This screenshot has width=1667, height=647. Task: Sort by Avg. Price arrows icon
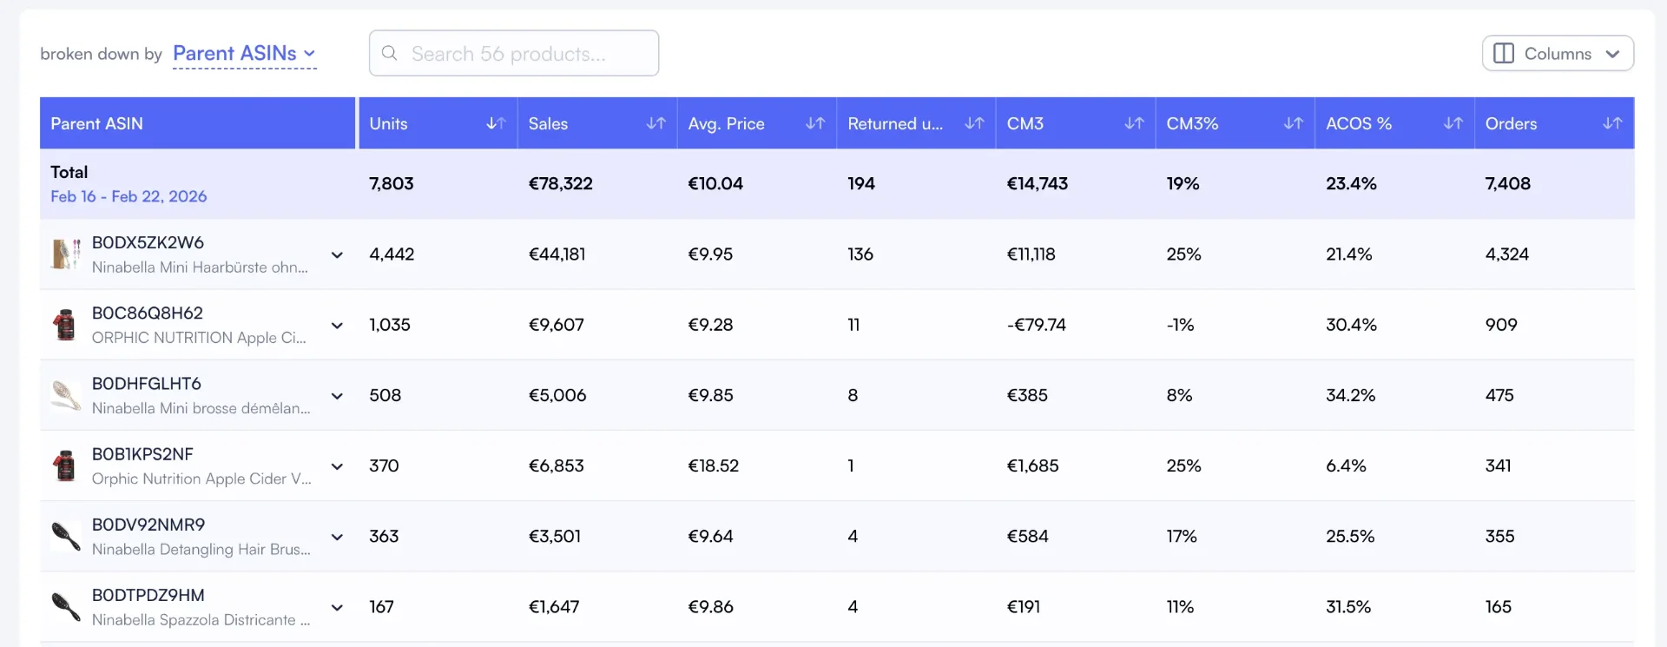[814, 123]
